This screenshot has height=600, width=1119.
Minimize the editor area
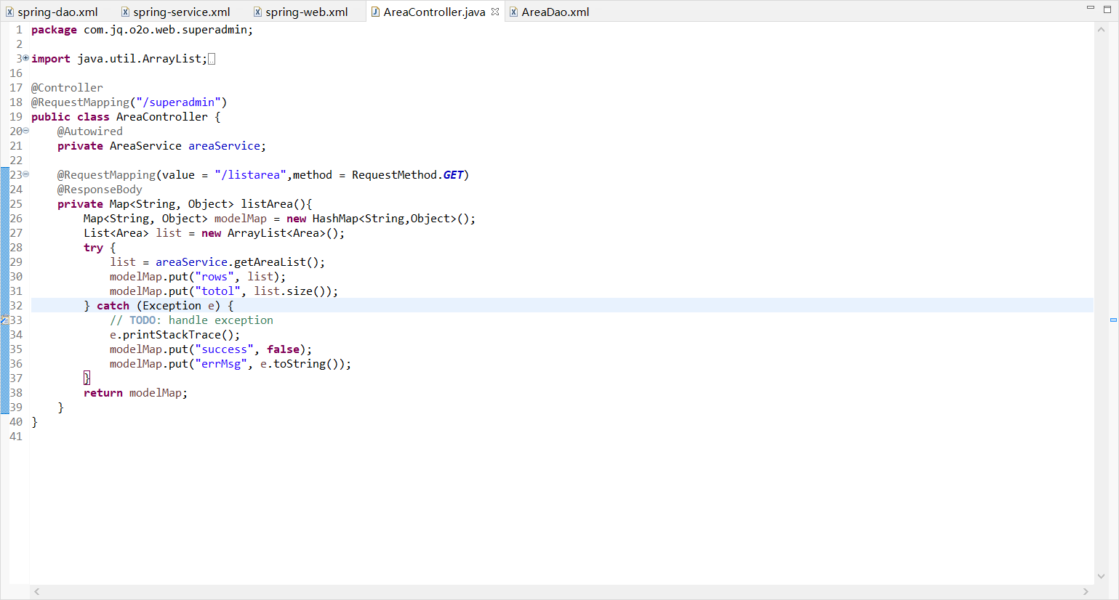click(1091, 8)
